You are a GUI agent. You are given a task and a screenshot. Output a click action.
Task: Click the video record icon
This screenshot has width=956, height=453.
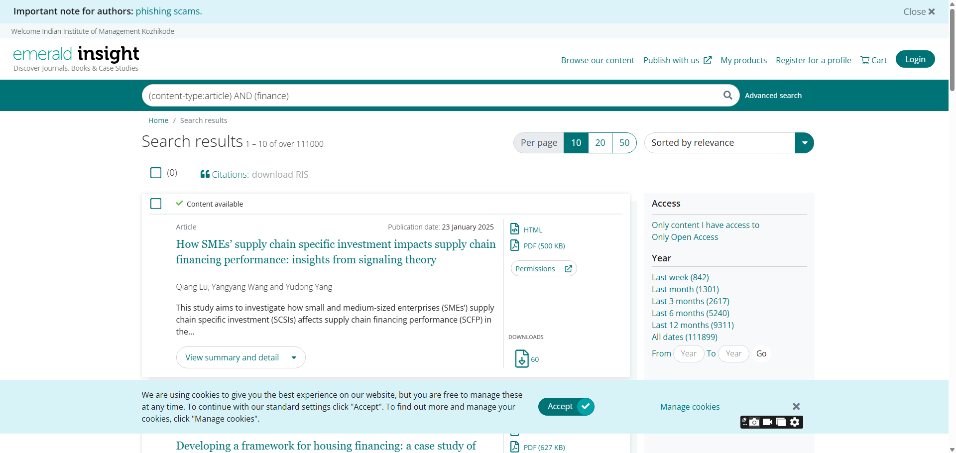pyautogui.click(x=768, y=422)
